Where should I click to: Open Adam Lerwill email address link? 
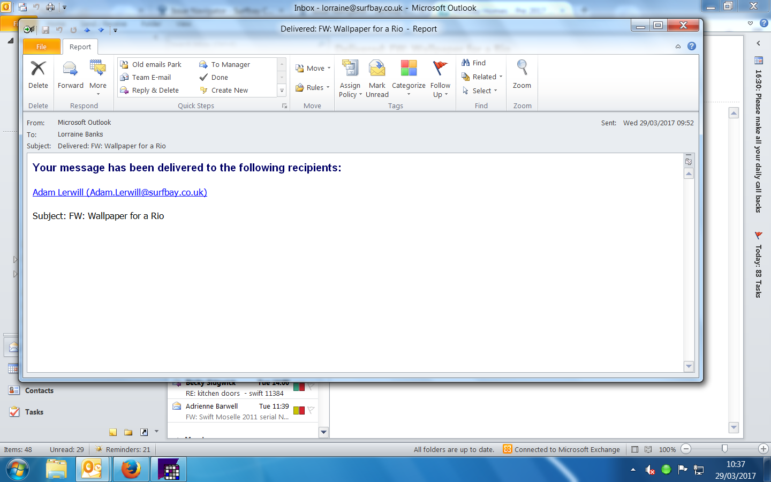coord(120,192)
